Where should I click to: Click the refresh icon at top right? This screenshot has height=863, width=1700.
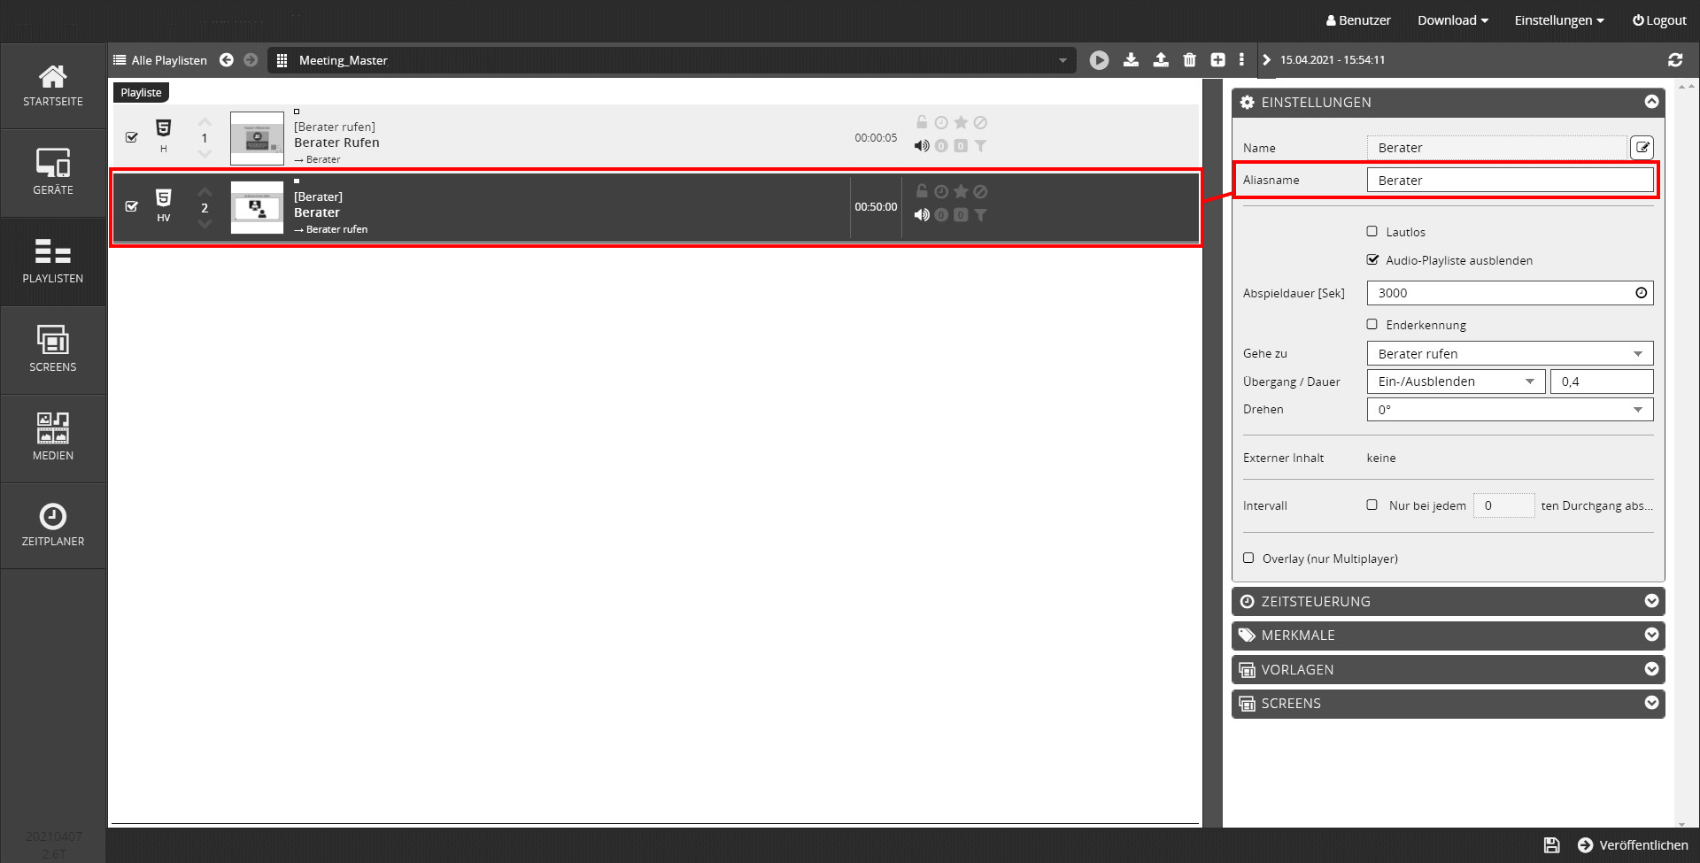coord(1674,60)
